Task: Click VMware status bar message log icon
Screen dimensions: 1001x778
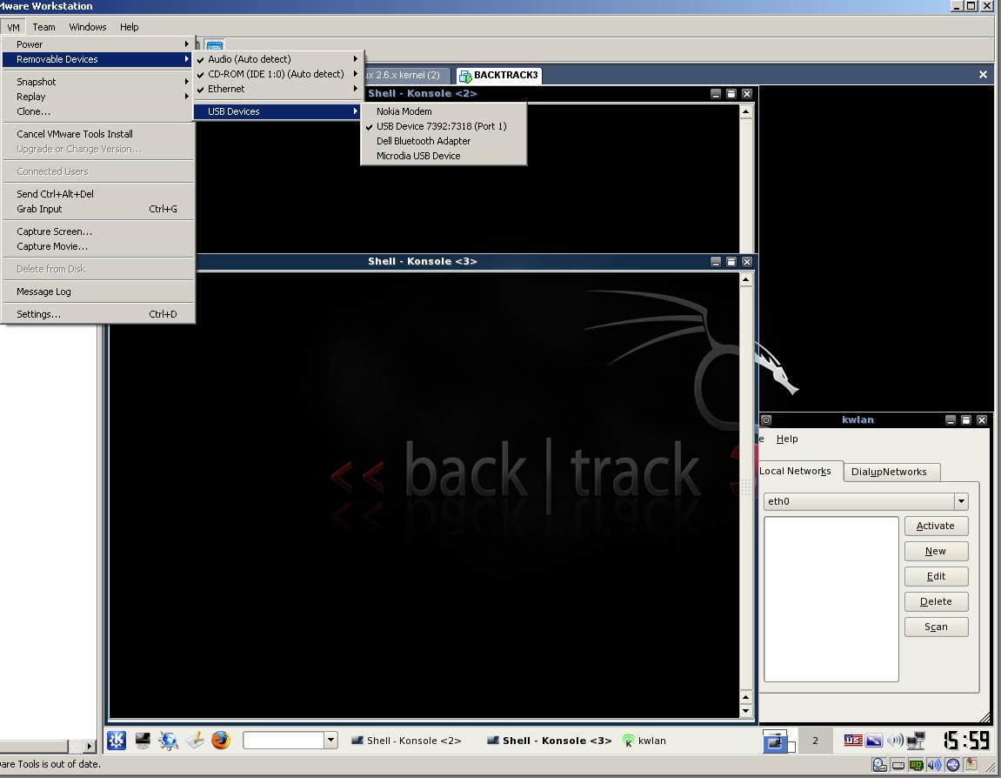Action: (x=971, y=765)
